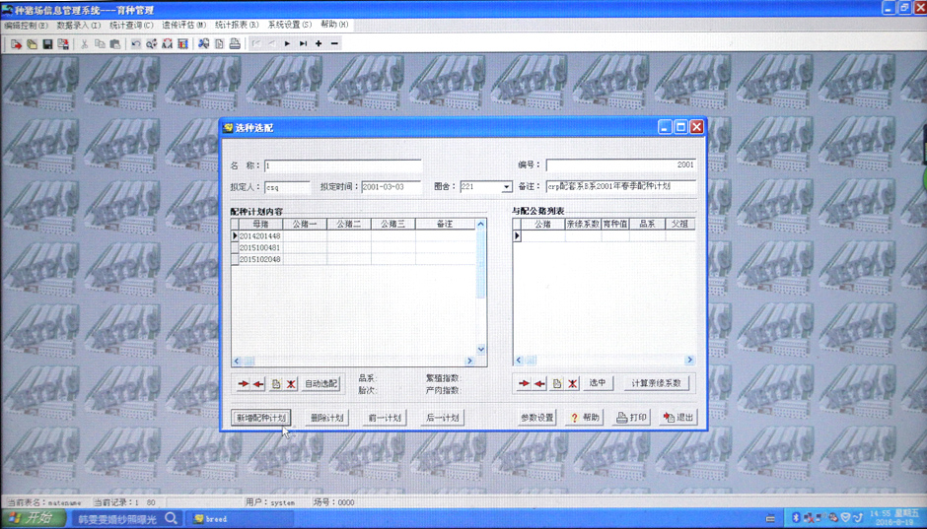Click into the 备注 text field

tap(620, 186)
